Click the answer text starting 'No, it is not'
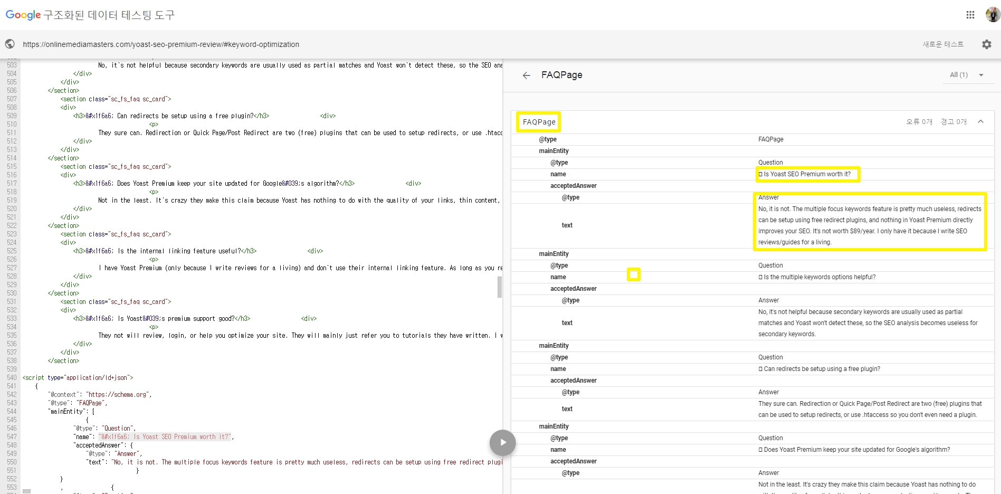Viewport: 1001px width, 494px height. 870,225
